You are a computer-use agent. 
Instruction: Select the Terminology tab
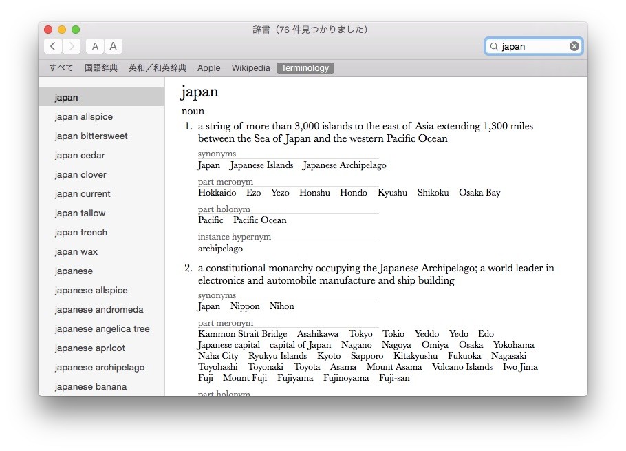305,68
